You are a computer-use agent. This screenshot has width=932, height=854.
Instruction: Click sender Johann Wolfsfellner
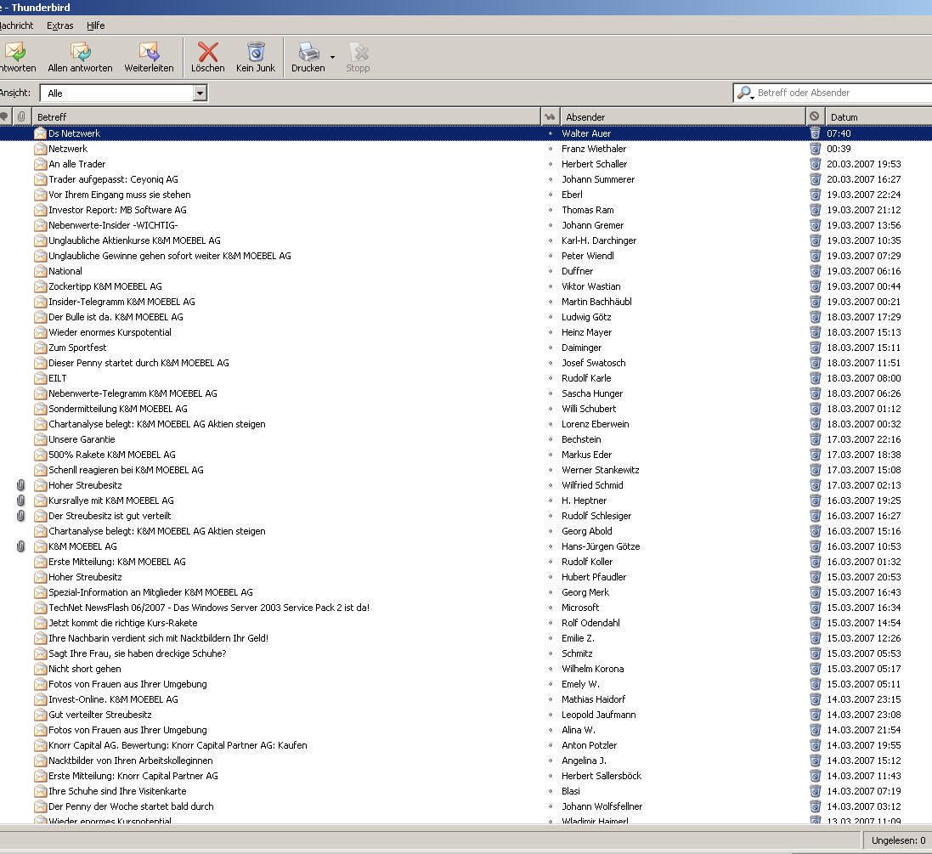tap(602, 806)
